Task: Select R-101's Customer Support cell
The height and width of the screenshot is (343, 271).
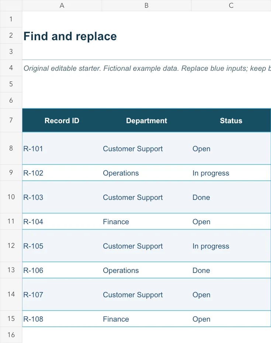Action: click(146, 148)
